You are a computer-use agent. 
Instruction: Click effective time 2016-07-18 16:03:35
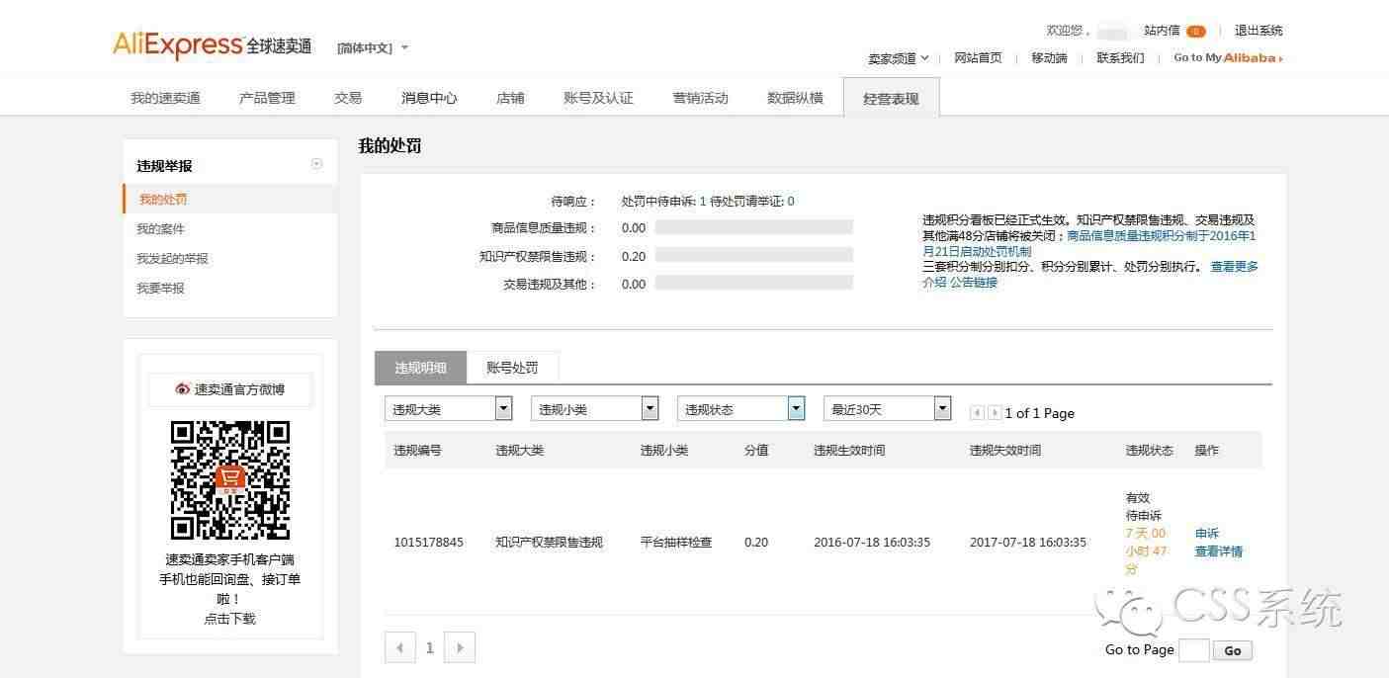pos(872,543)
